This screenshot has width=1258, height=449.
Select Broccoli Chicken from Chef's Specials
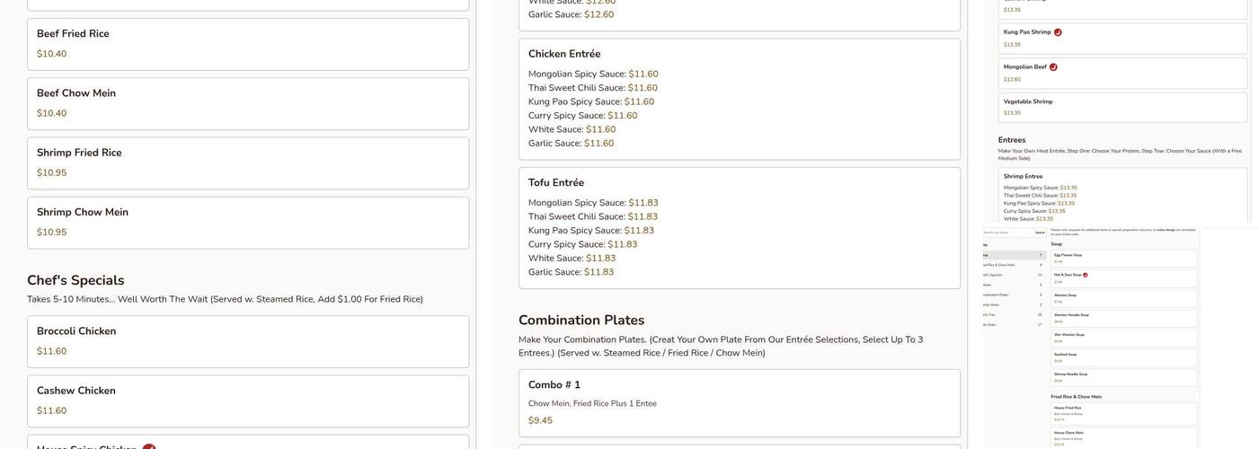point(248,341)
